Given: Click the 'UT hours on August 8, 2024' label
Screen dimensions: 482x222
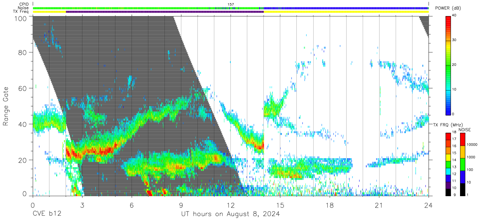Looking at the screenshot, I should coord(230,214).
